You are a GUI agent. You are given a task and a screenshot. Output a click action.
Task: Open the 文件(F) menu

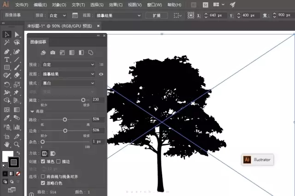[x=22, y=5]
